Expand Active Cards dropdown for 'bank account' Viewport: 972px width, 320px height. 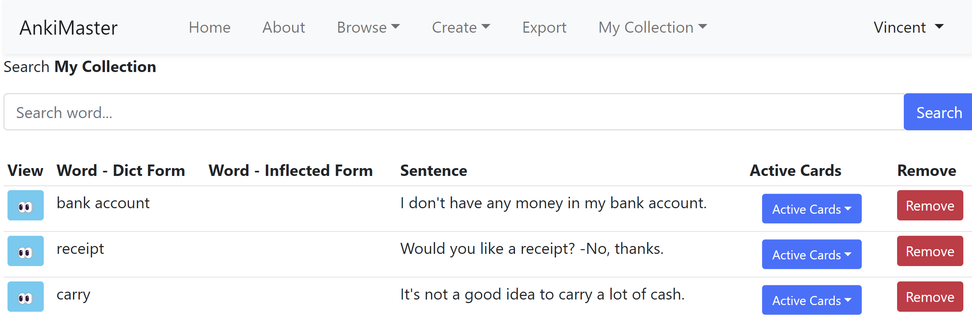pyautogui.click(x=811, y=209)
